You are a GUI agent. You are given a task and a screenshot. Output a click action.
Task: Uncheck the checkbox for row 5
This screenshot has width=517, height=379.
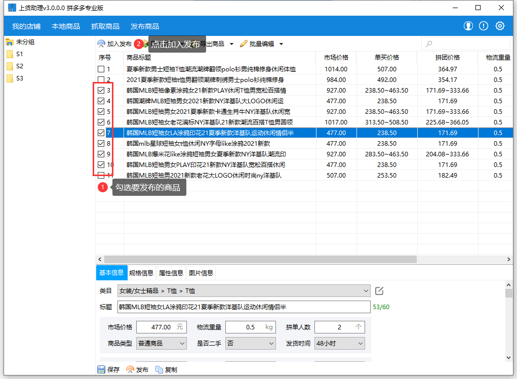tap(101, 112)
